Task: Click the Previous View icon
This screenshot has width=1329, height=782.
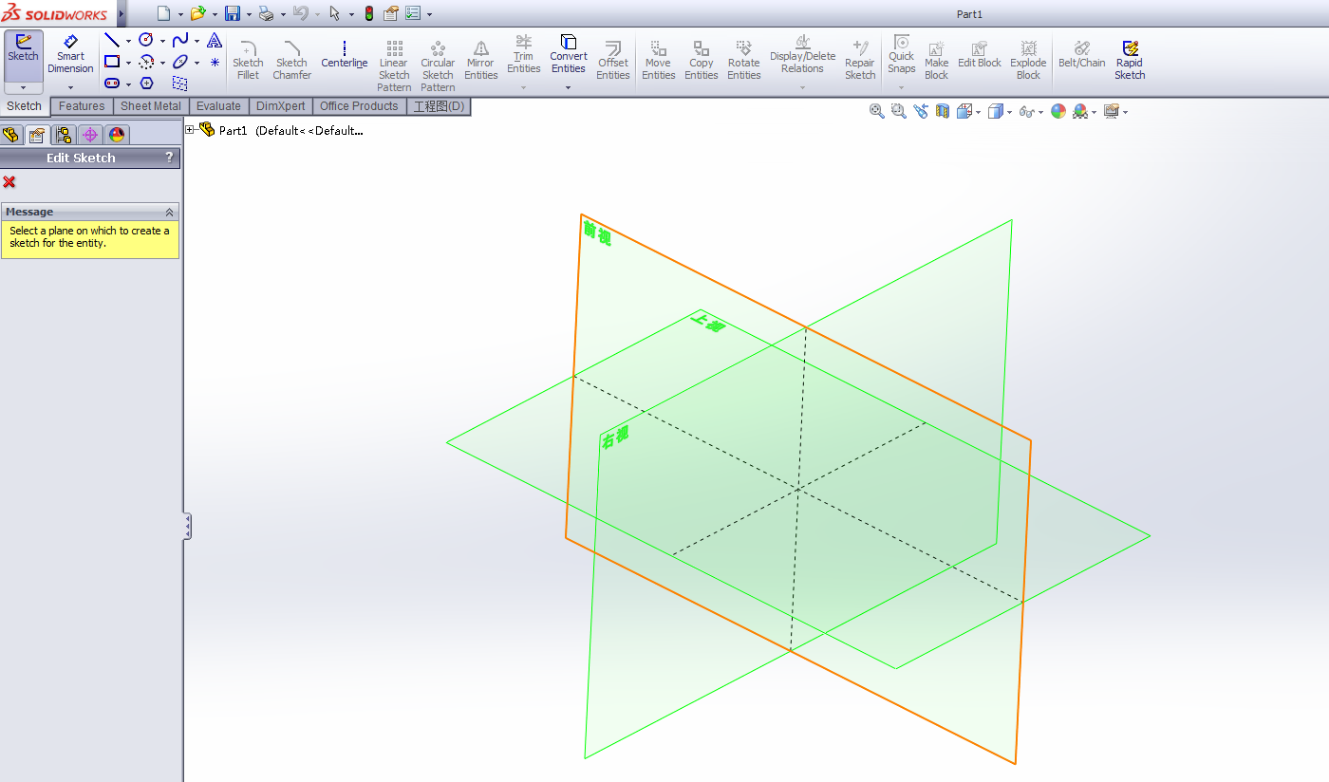Action: pyautogui.click(x=920, y=111)
